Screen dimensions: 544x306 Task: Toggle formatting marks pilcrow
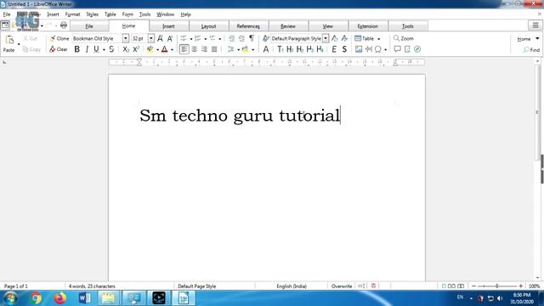point(252,38)
